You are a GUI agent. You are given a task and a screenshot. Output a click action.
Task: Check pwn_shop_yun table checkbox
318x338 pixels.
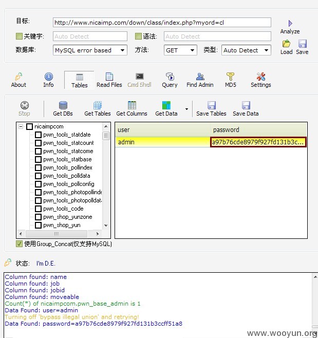[x=38, y=226]
